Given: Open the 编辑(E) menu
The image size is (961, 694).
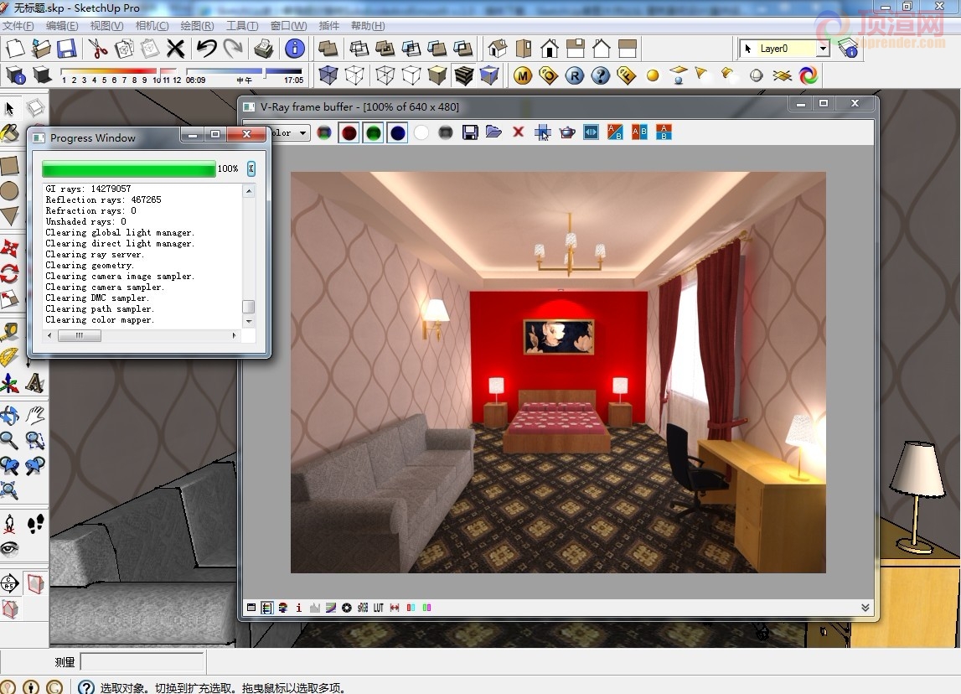Looking at the screenshot, I should click(x=61, y=26).
